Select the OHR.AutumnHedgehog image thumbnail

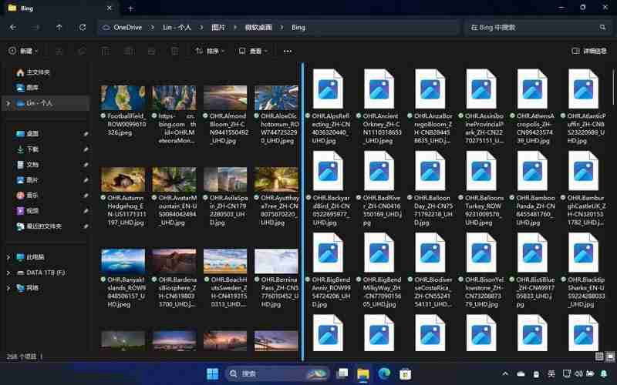tap(123, 180)
